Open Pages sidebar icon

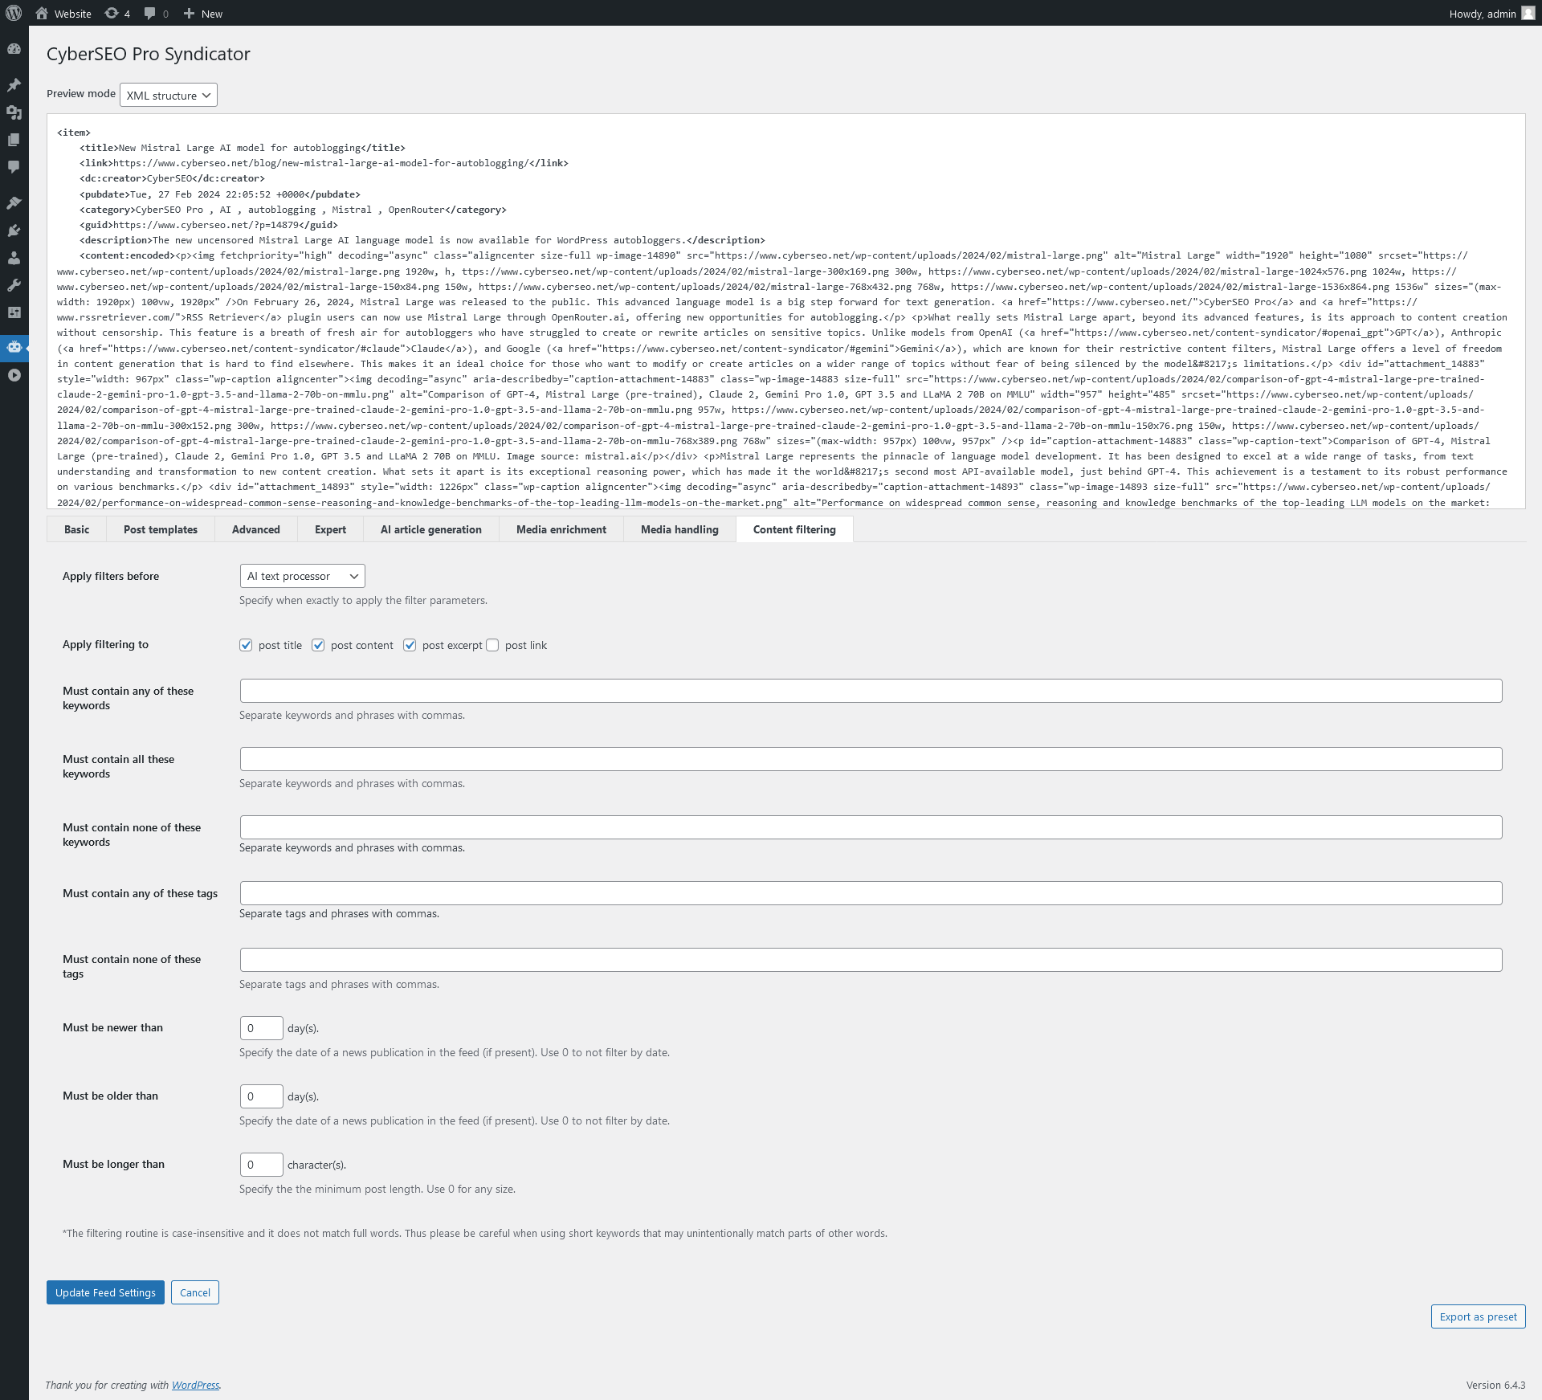coord(14,140)
